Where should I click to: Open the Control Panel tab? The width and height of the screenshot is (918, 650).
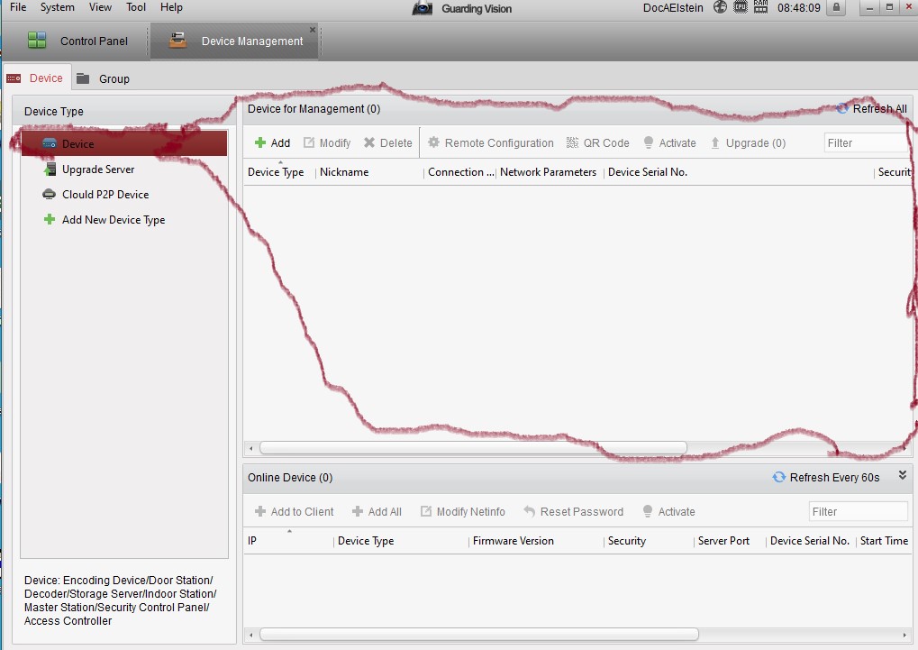tap(77, 41)
